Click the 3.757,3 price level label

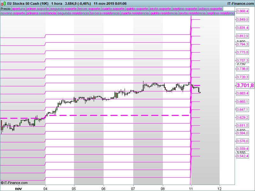click(x=242, y=60)
